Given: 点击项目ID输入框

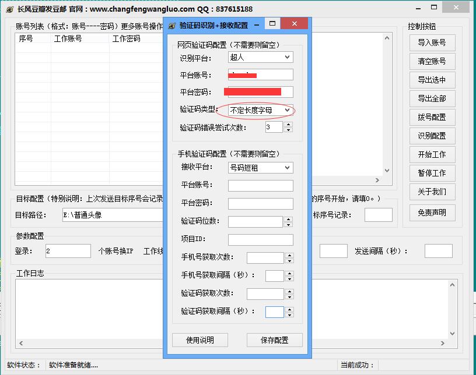Looking at the screenshot, I should (x=260, y=239).
